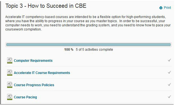Screen dimensions: 175x105
Task: Toggle completion checkmark for Computer Requirements
Action: click(169, 60)
